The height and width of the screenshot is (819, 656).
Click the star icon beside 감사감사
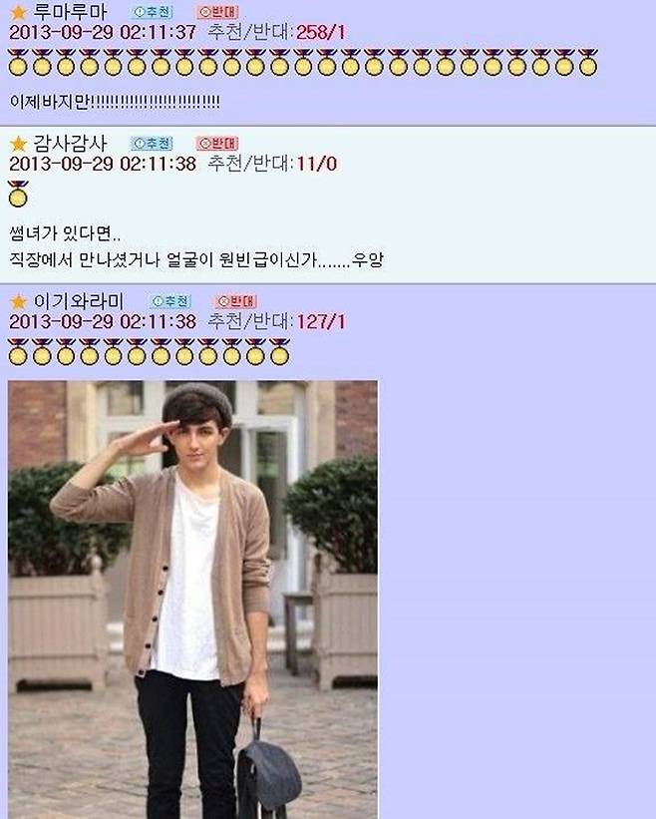click(x=18, y=144)
